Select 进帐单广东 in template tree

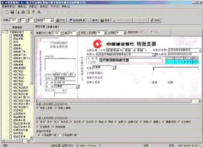click(19, 52)
